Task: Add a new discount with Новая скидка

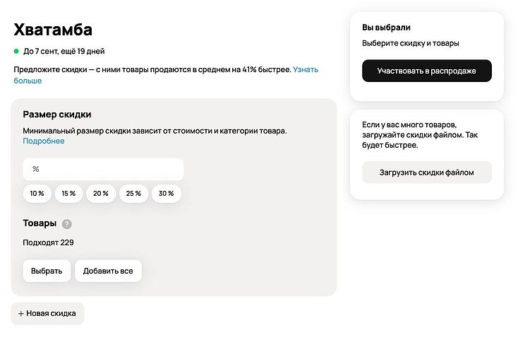Action: pyautogui.click(x=48, y=314)
